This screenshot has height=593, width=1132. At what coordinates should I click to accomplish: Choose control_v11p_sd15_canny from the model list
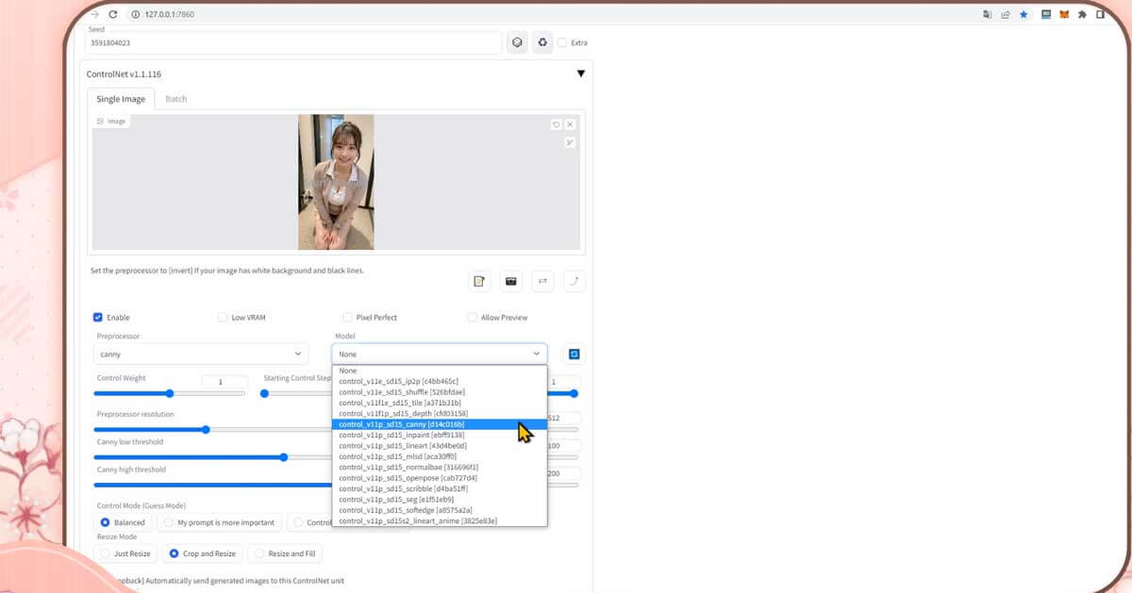(x=401, y=424)
